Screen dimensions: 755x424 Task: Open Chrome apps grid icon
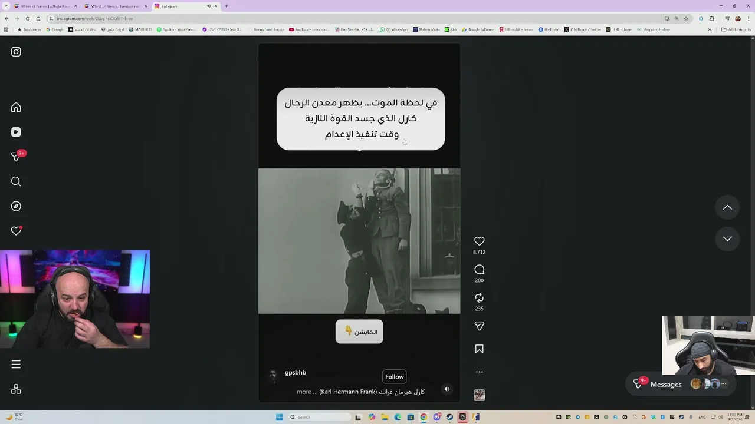[6, 29]
